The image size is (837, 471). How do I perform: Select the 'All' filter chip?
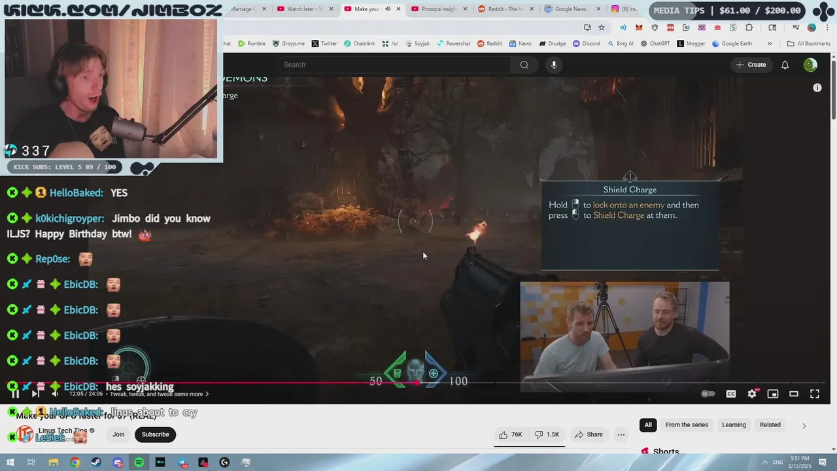point(648,425)
